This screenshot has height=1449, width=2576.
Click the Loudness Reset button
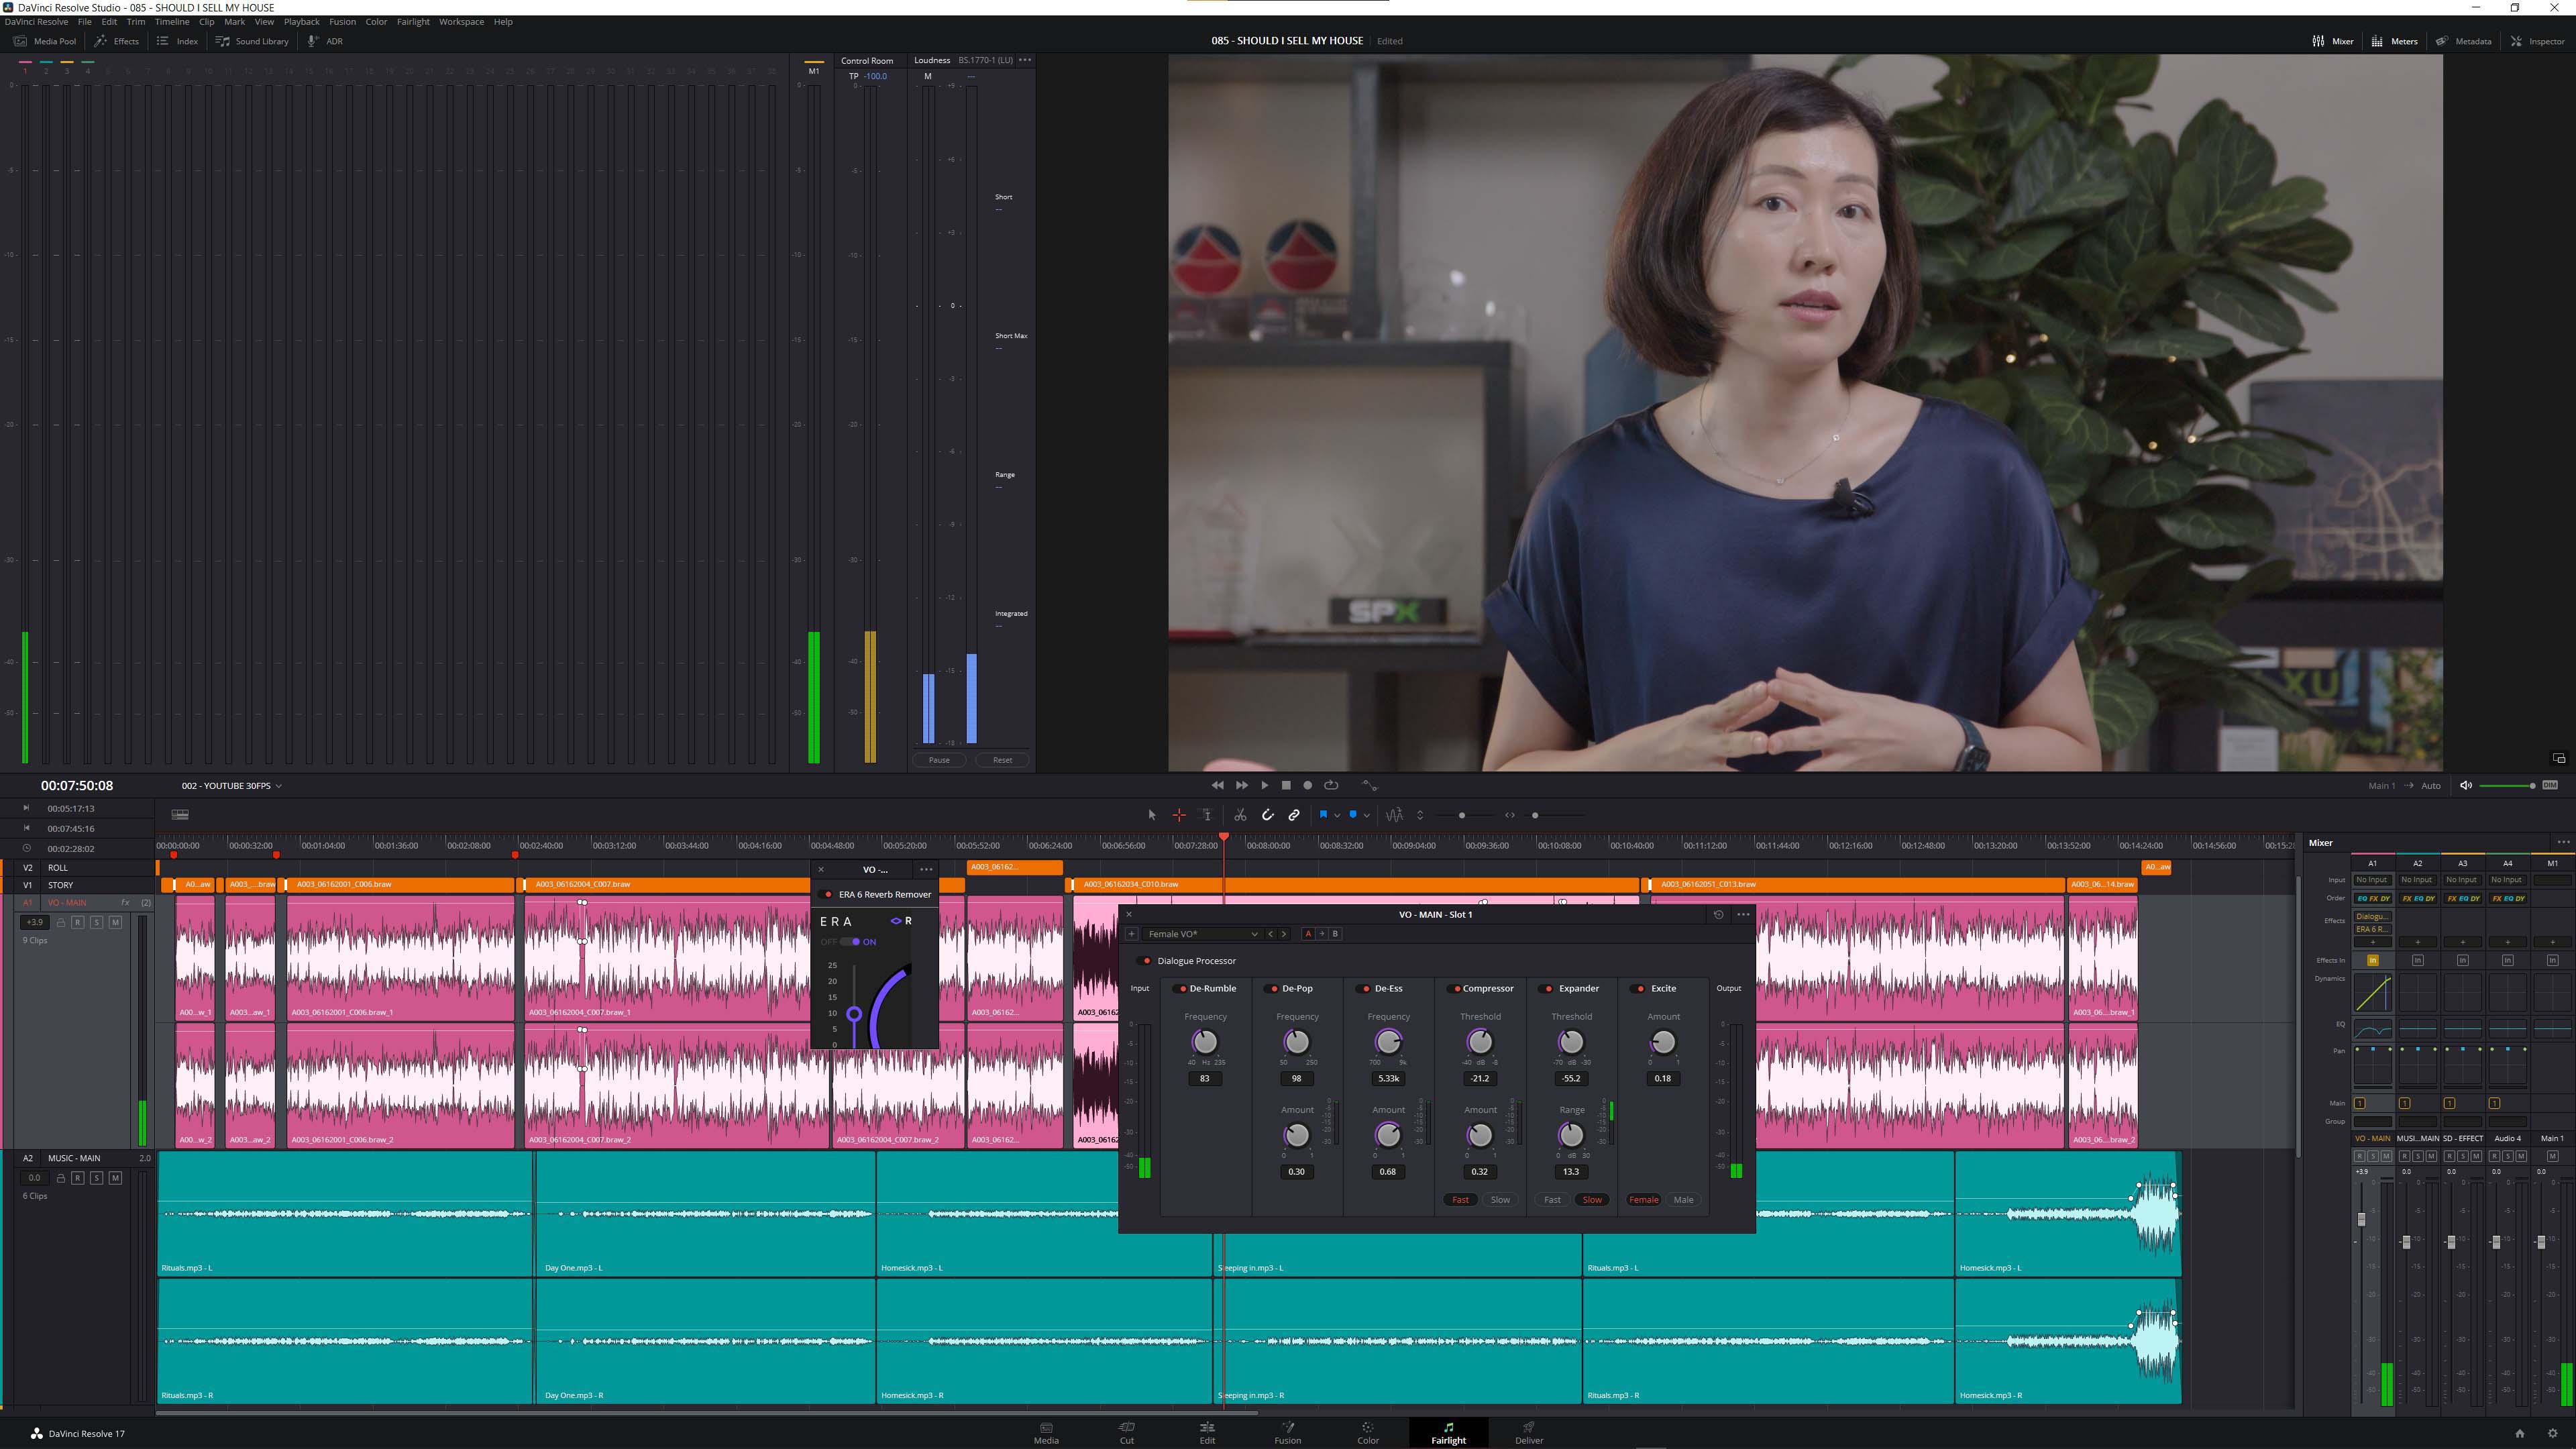(x=1002, y=760)
